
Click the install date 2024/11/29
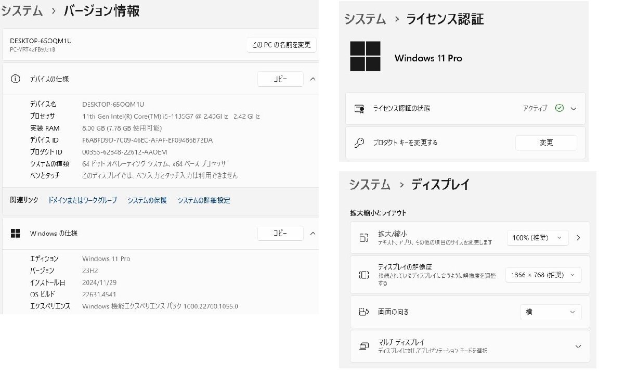coord(100,282)
